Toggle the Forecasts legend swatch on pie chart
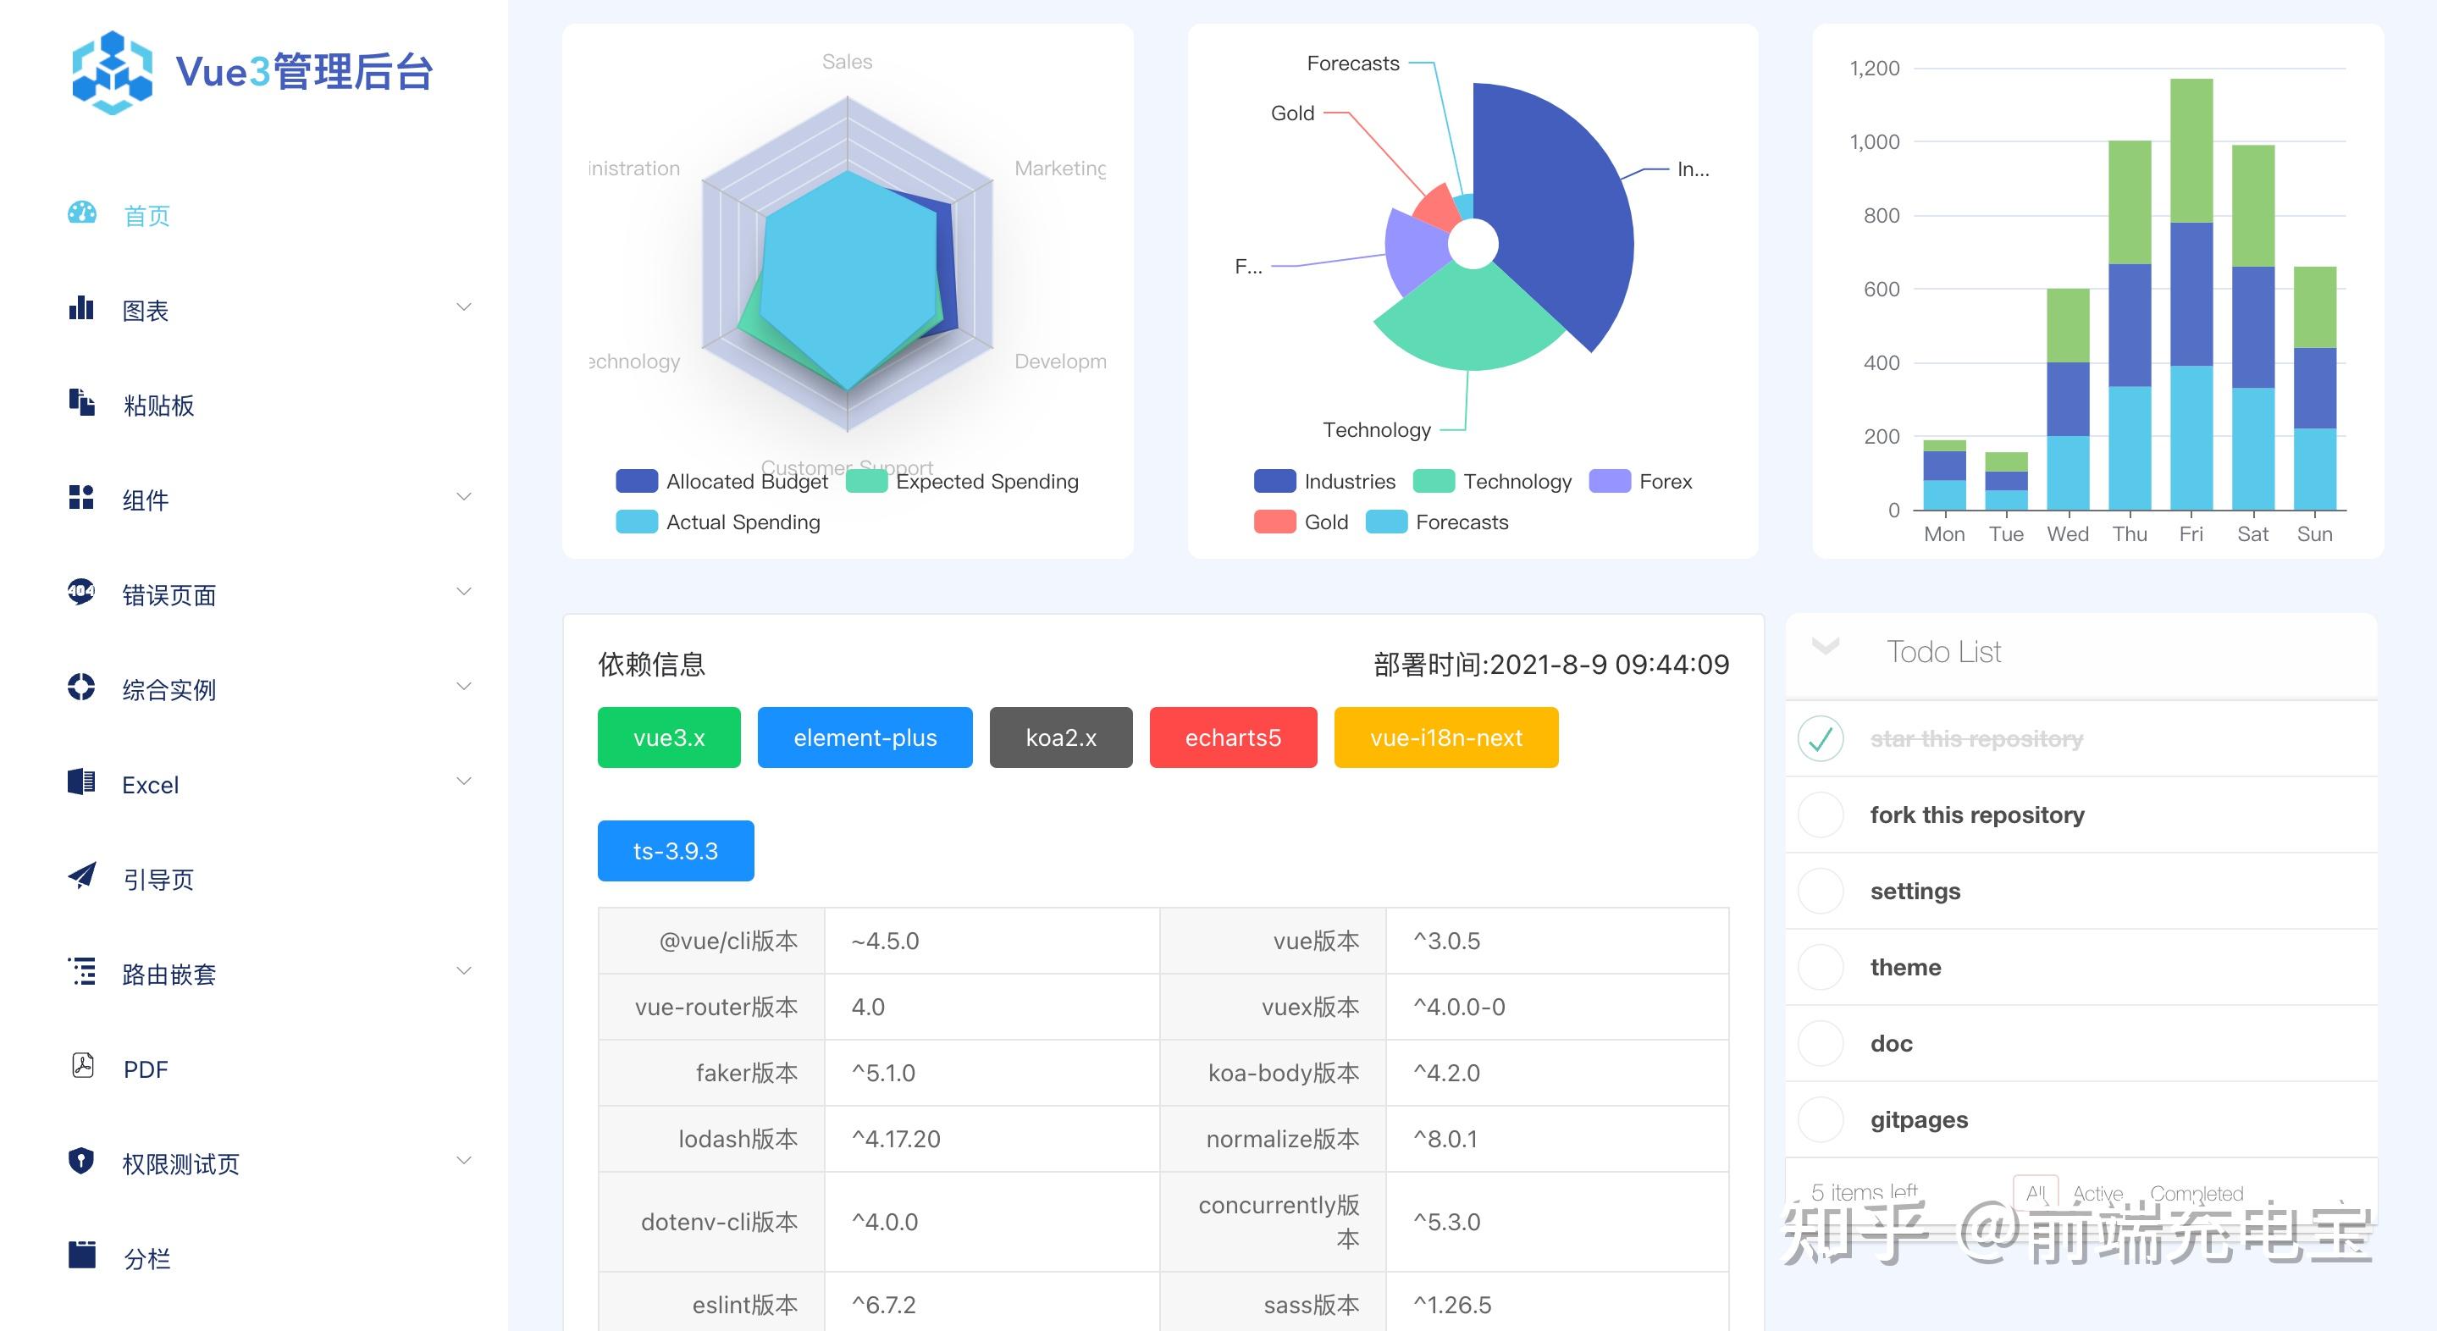This screenshot has width=2437, height=1331. pyautogui.click(x=1385, y=522)
